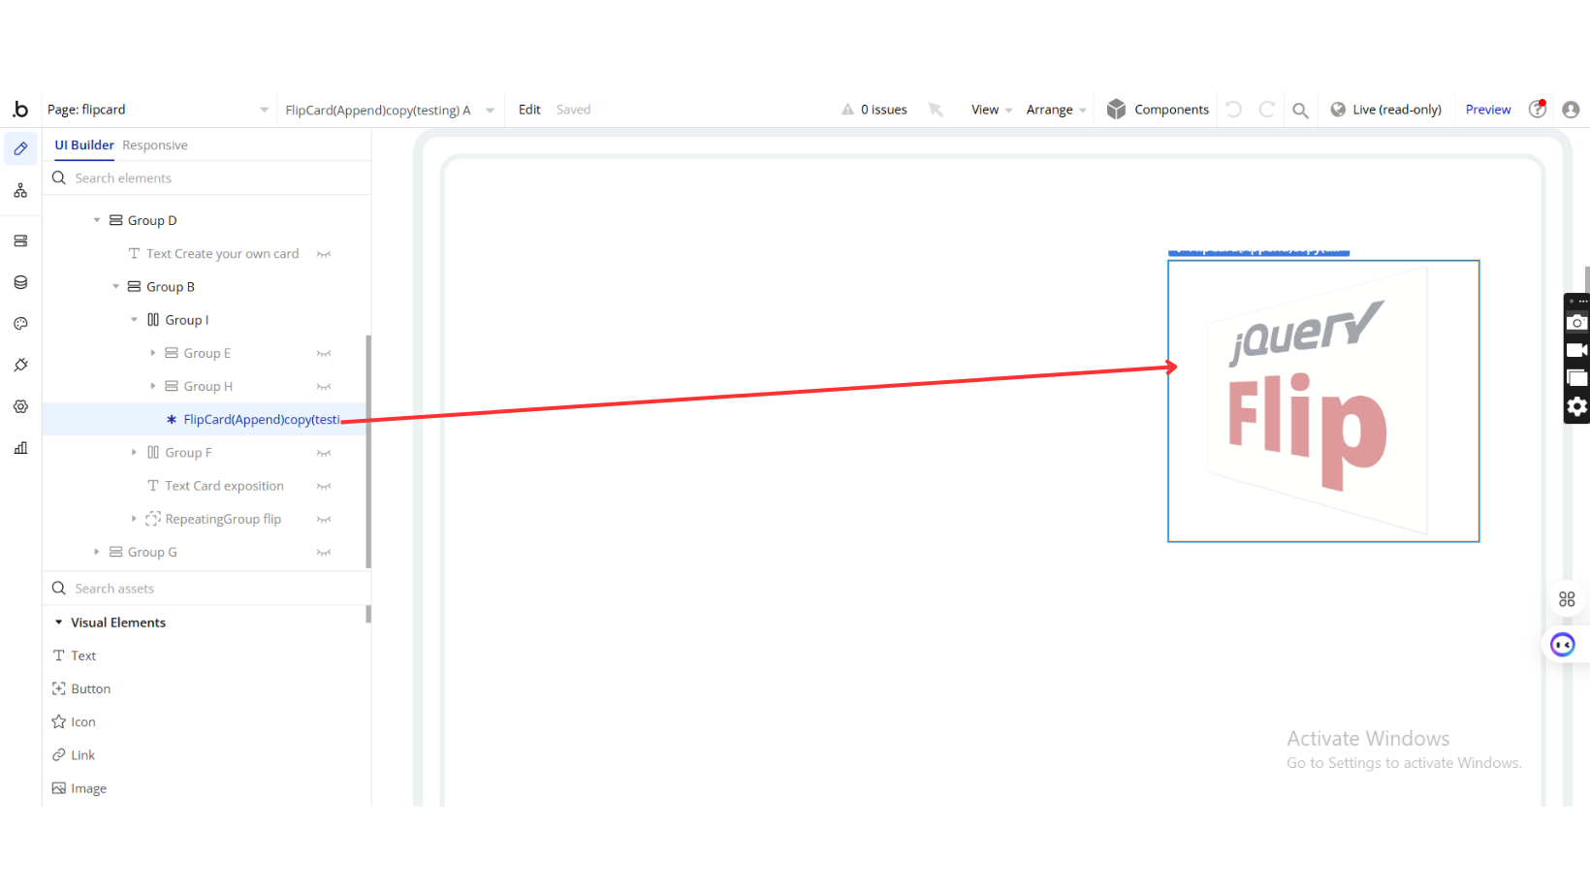Click the Search assets field
1590x896 pixels.
pyautogui.click(x=207, y=589)
